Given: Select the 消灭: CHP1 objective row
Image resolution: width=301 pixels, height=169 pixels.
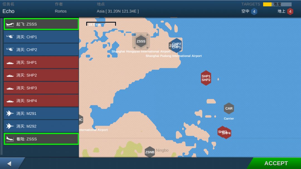Looking at the screenshot, I should point(41,37).
